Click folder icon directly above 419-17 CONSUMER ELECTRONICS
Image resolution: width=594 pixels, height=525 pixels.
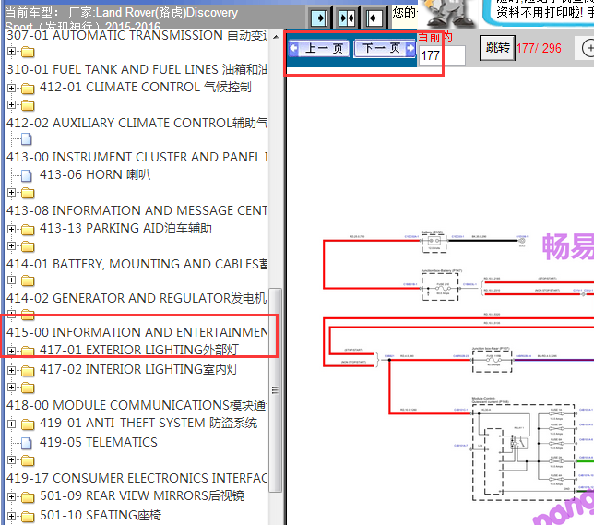tap(28, 460)
